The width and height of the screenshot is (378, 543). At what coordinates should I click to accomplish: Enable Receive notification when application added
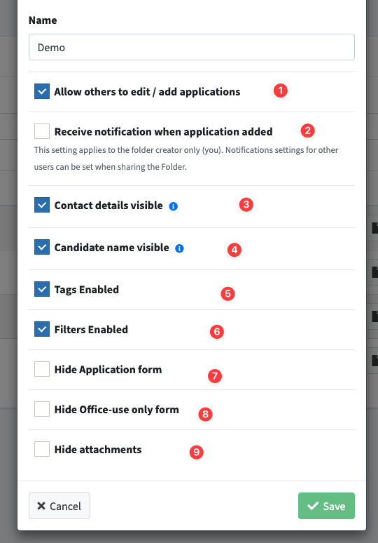(x=42, y=131)
